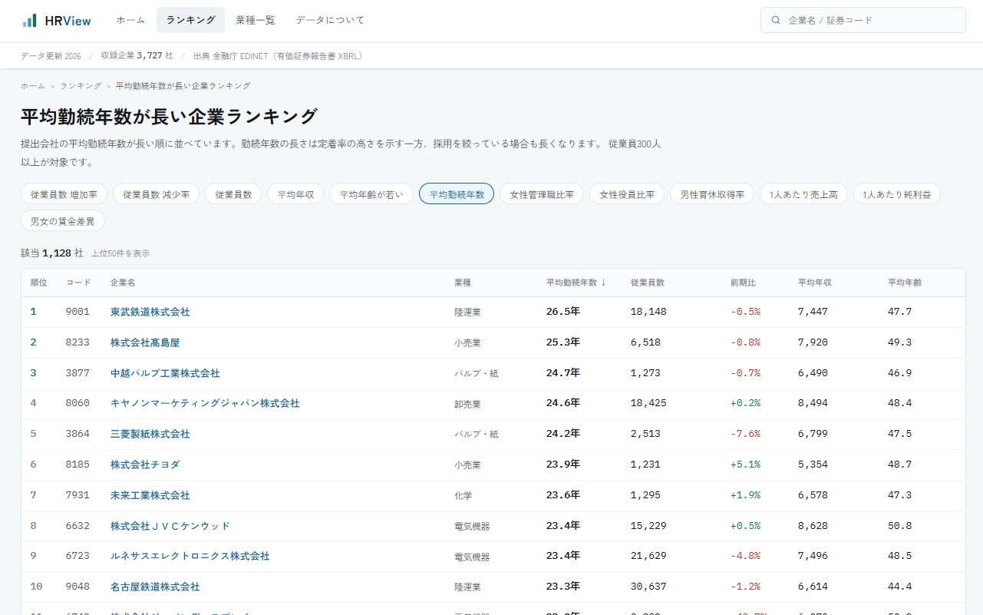The width and height of the screenshot is (983, 615).
Task: Choose the 1人あたり純利益 ranking chip
Action: [896, 194]
